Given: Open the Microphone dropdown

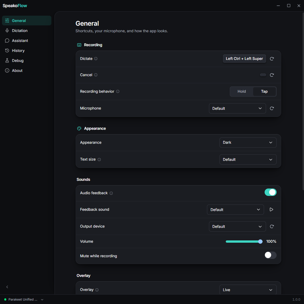Looking at the screenshot, I should pos(237,108).
